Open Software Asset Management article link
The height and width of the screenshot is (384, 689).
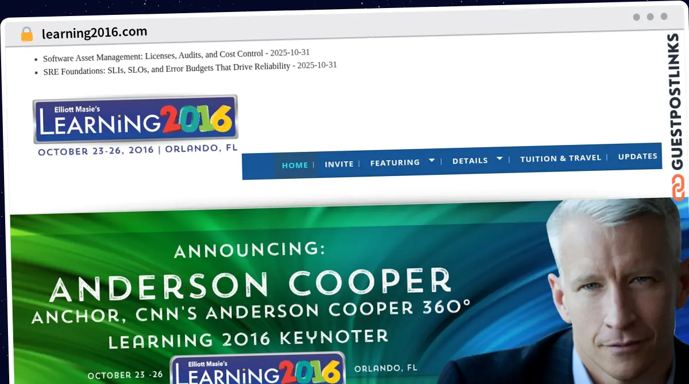pyautogui.click(x=153, y=56)
